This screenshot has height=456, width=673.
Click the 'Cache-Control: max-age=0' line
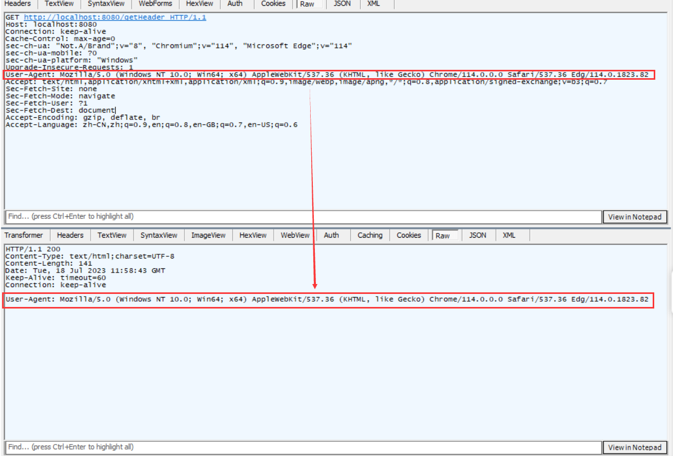60,39
